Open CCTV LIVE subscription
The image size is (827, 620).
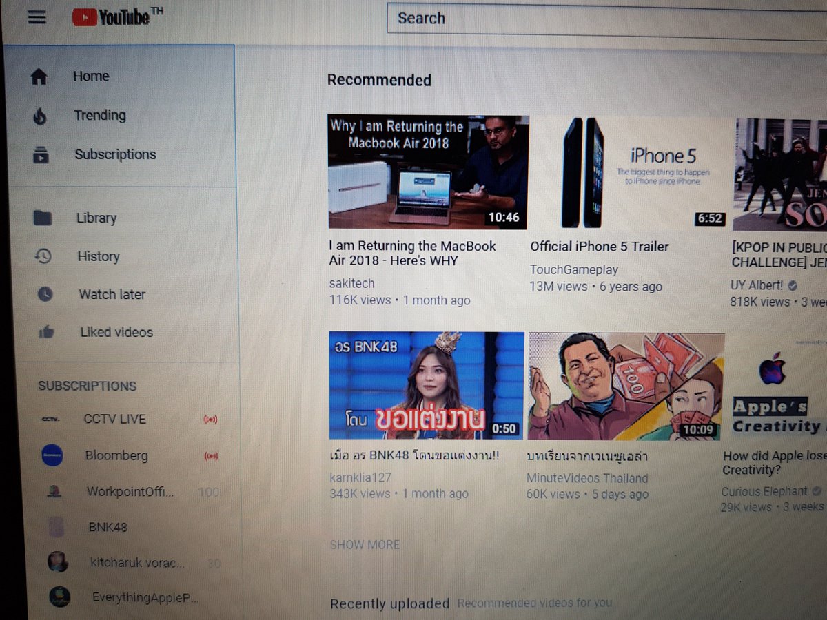coord(115,419)
